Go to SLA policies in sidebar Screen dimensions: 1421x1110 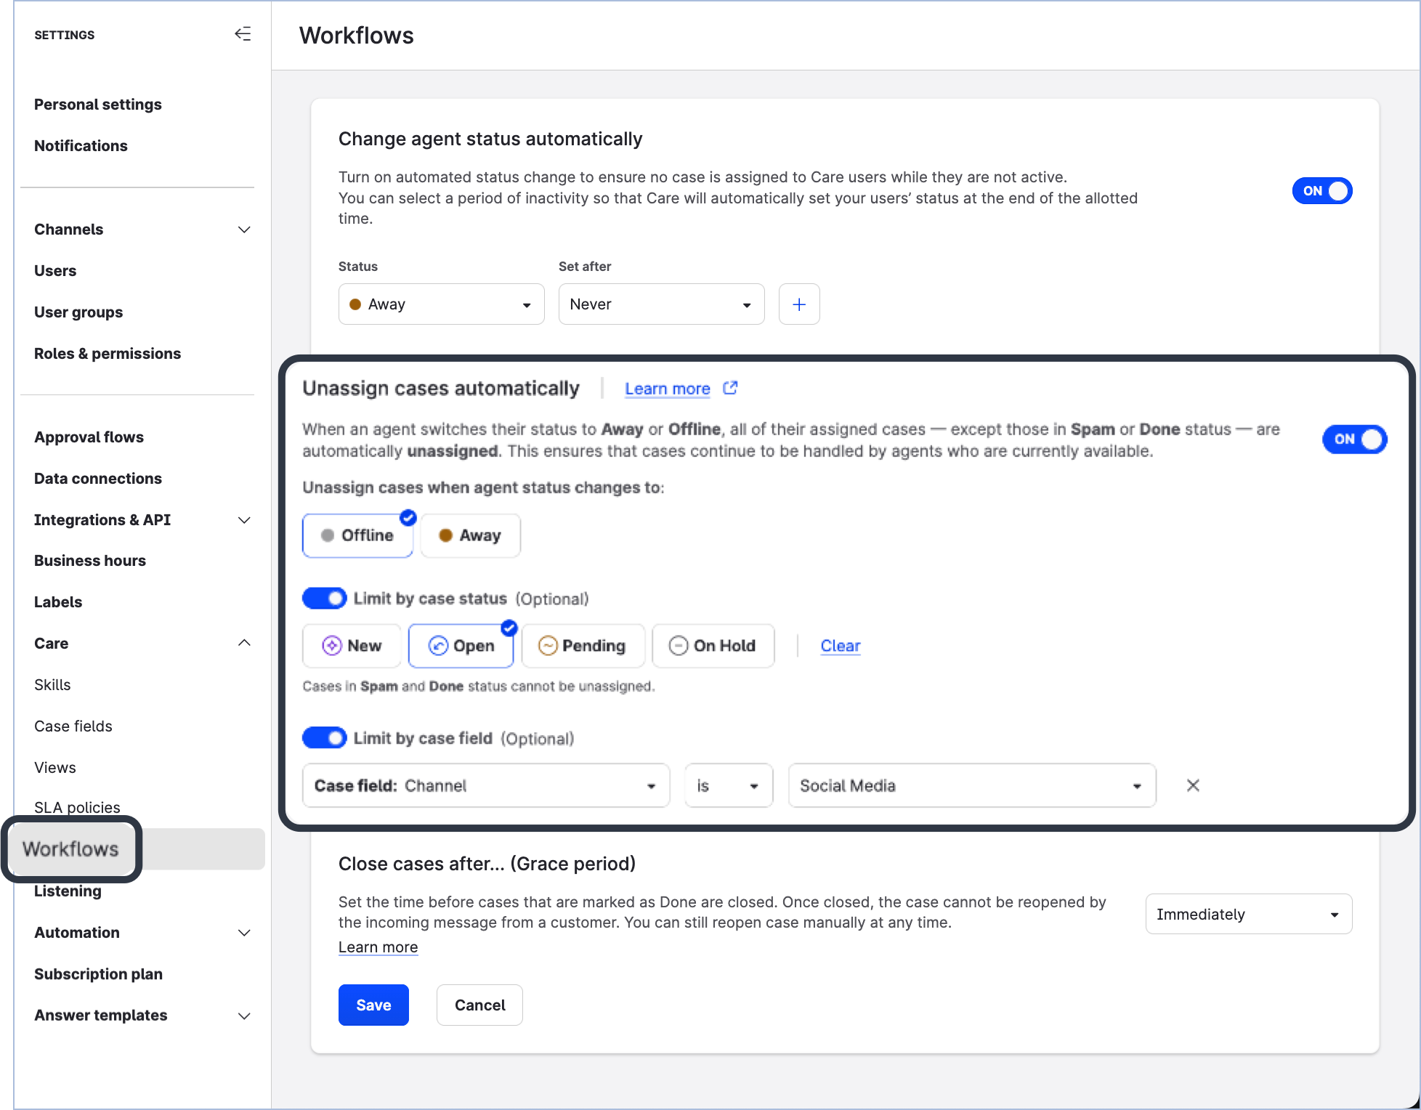[77, 807]
